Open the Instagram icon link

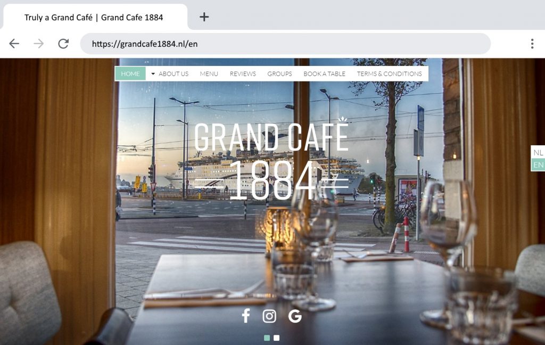(269, 316)
